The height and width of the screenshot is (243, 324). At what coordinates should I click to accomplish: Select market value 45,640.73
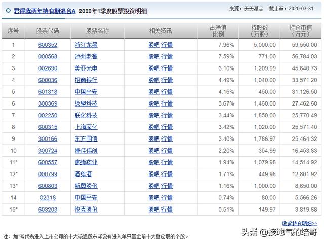coord(304,68)
